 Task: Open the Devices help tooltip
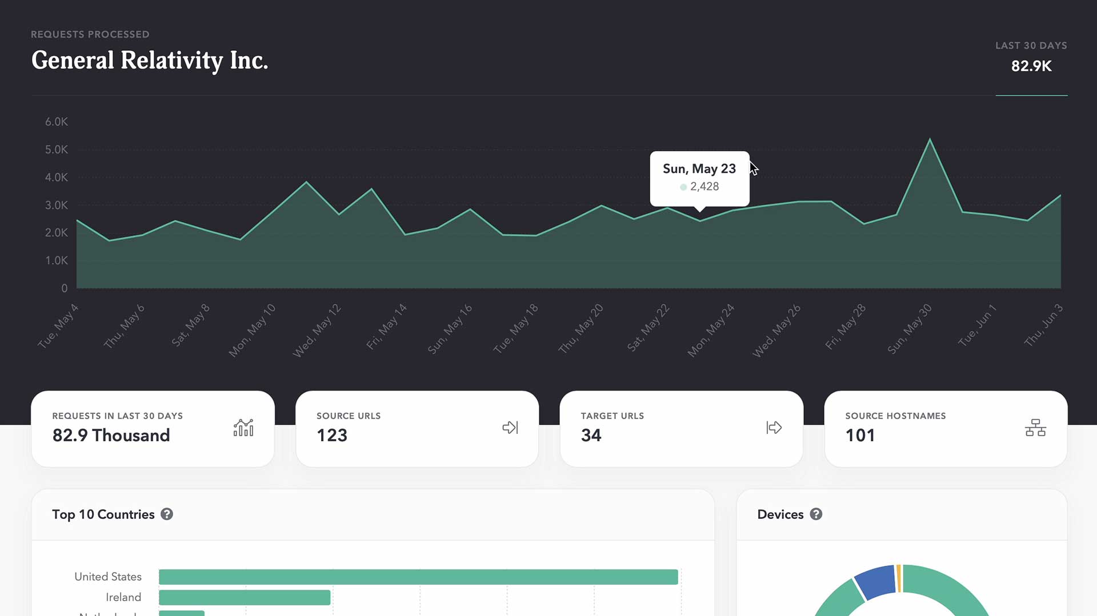pos(816,514)
